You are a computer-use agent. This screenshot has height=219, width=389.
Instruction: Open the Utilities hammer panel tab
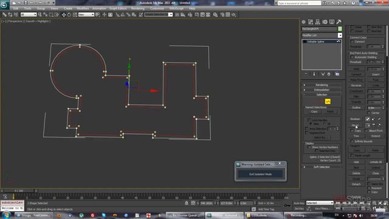click(339, 22)
